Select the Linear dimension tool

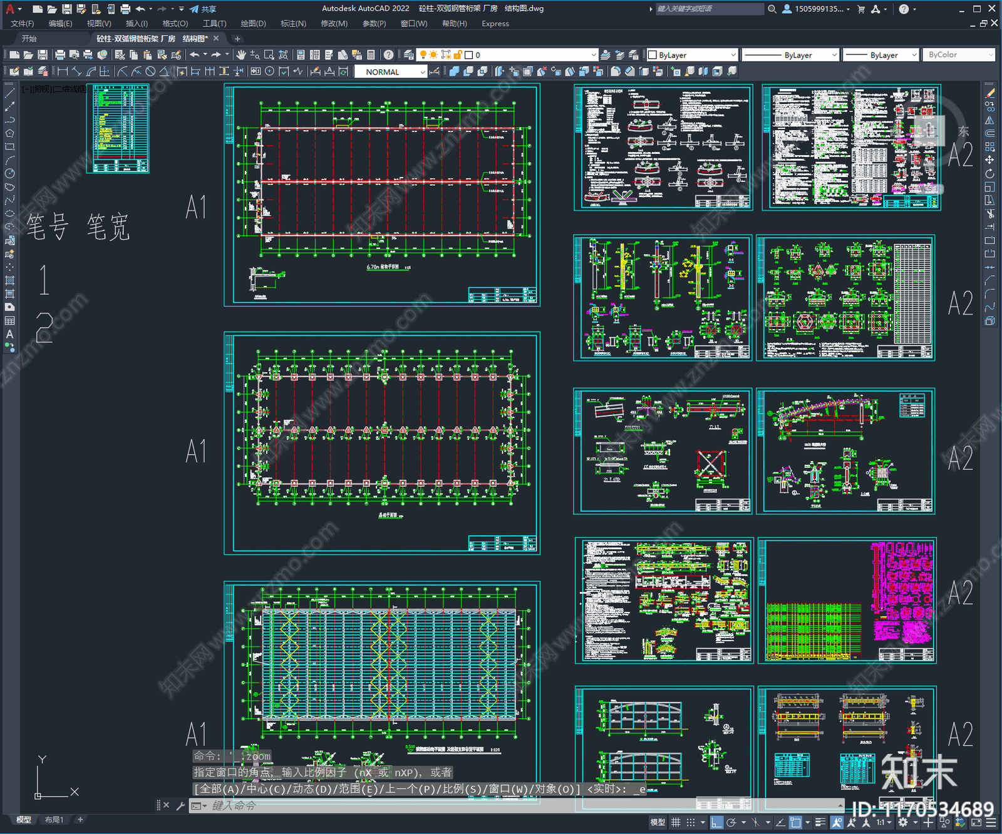pos(63,71)
